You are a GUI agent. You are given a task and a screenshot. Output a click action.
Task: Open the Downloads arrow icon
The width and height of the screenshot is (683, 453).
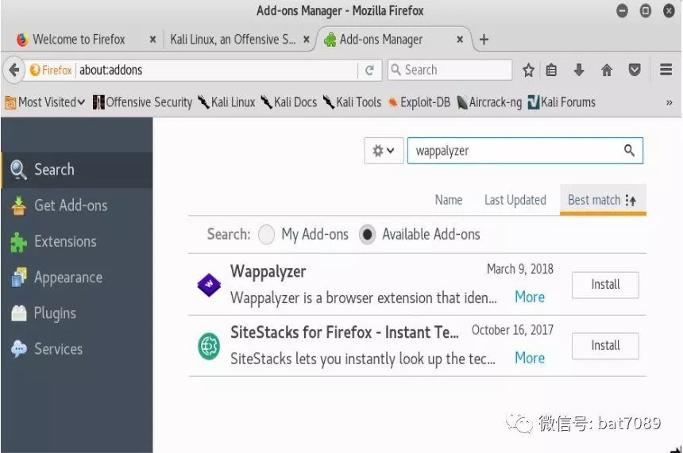(579, 70)
